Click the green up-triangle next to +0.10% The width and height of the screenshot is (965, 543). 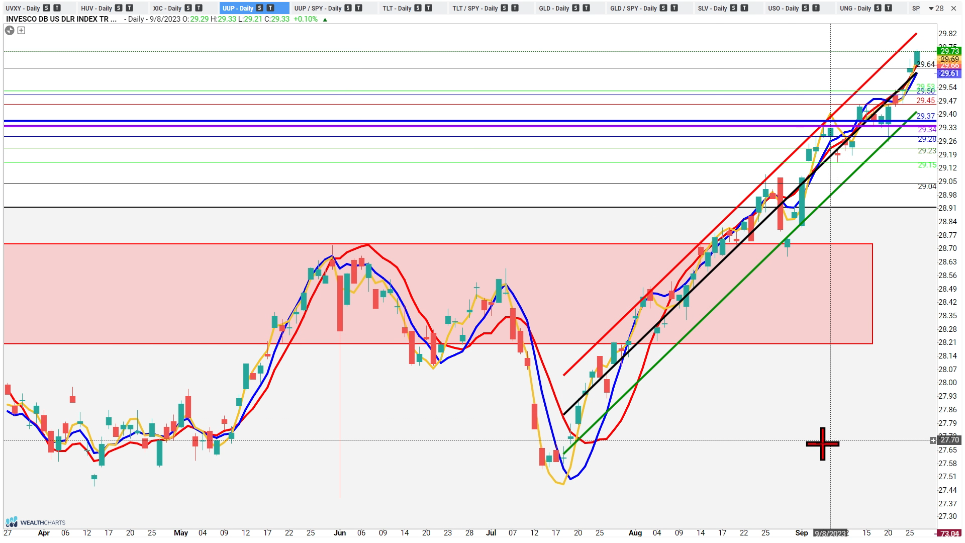[x=325, y=20]
